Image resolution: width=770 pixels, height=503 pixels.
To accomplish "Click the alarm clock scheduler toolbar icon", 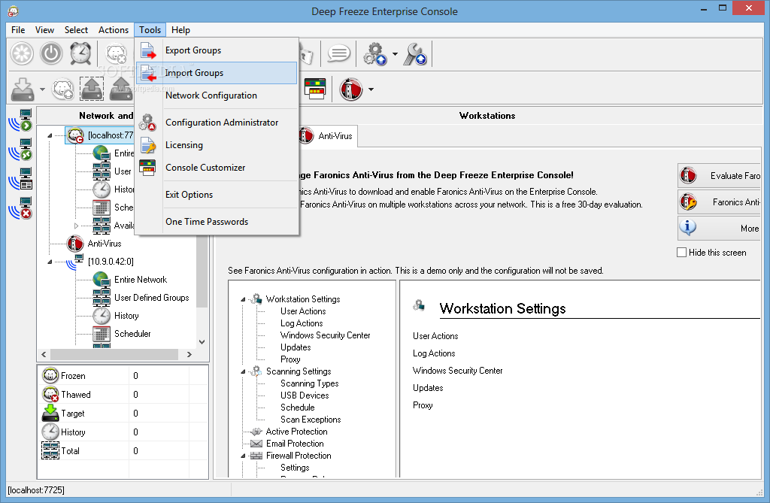I will tap(80, 53).
